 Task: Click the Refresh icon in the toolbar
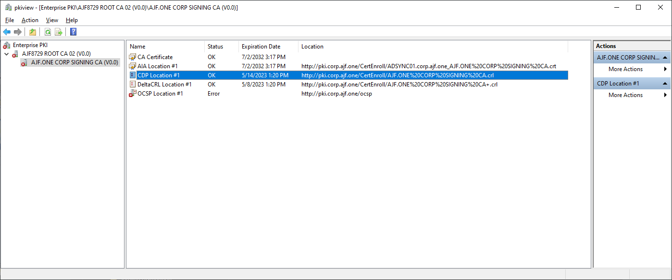coord(48,32)
